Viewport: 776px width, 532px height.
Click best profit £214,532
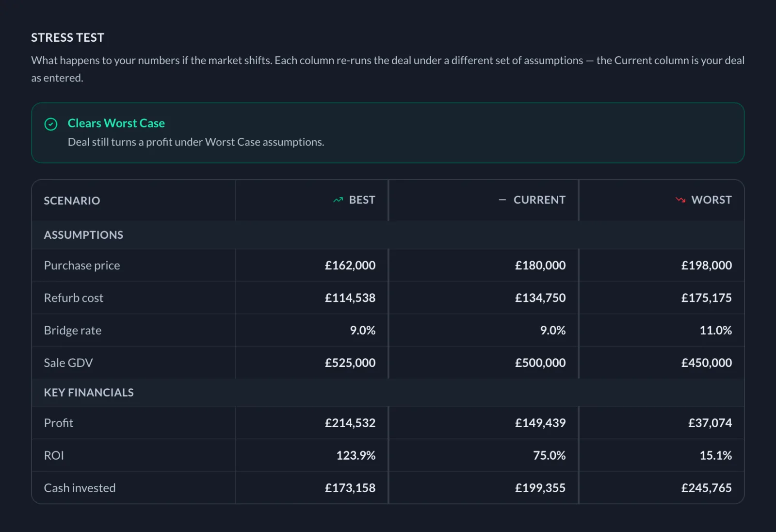350,423
